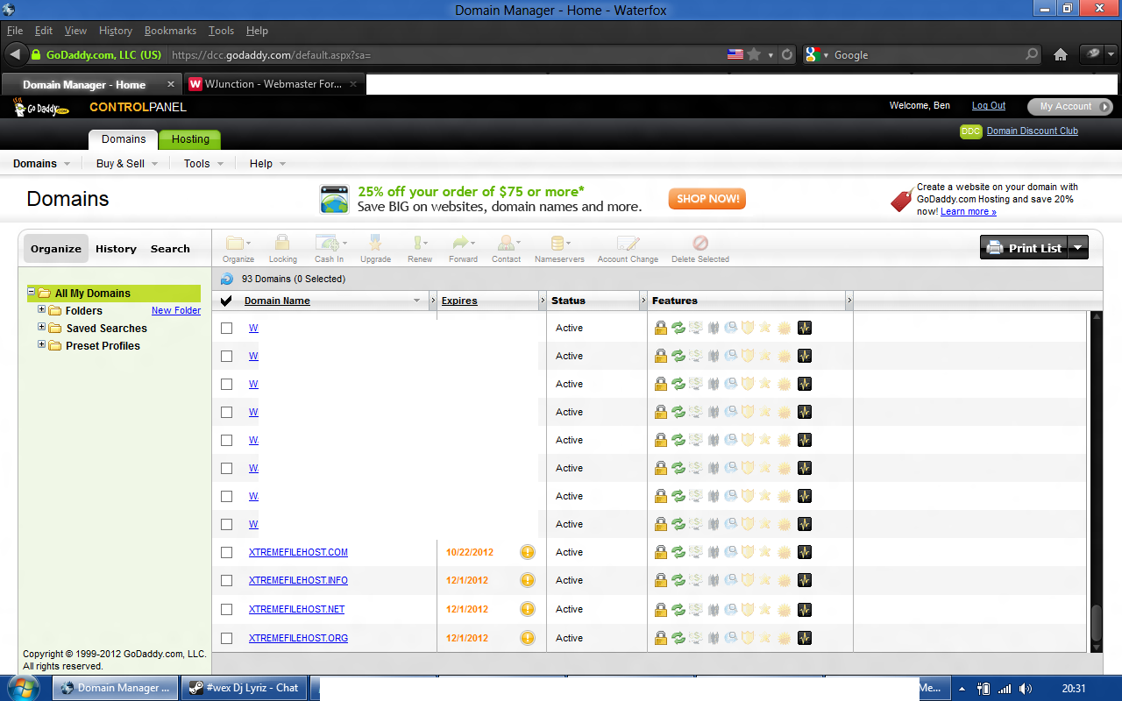Image resolution: width=1122 pixels, height=701 pixels.
Task: Click the Print List button
Action: [x=1025, y=248]
